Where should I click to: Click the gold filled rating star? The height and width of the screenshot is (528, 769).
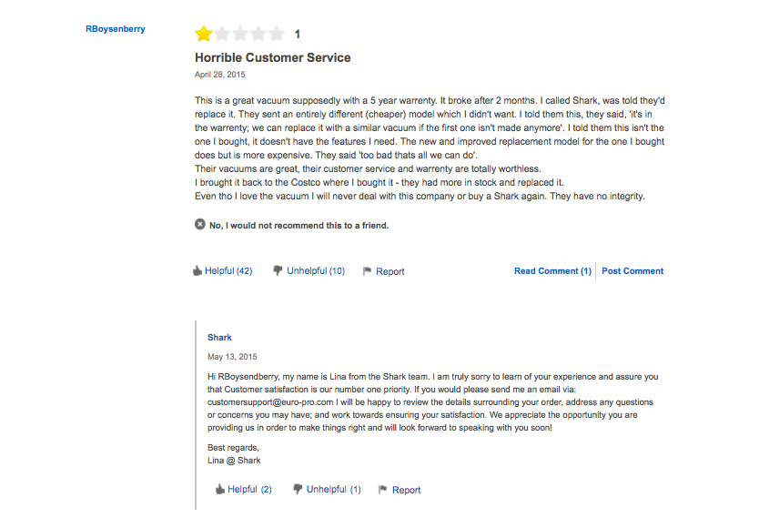(x=203, y=35)
